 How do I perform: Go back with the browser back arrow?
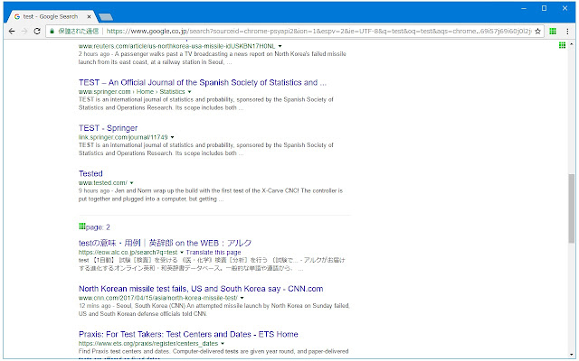[12, 32]
